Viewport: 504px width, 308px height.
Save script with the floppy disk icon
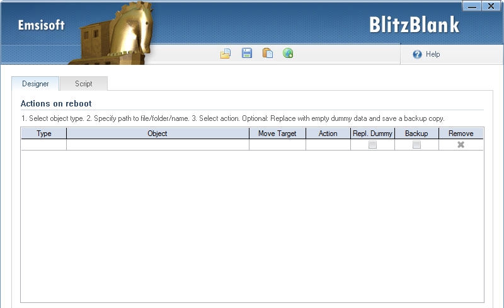tap(246, 53)
